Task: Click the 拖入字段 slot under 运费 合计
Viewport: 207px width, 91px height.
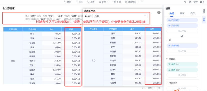Action: (182, 75)
